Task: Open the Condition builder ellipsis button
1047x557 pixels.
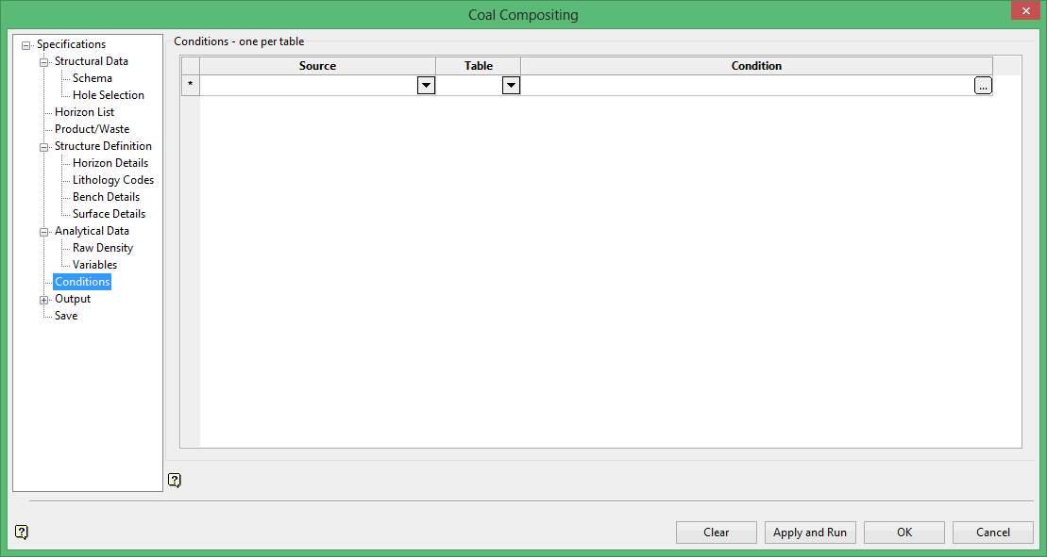Action: pos(983,85)
